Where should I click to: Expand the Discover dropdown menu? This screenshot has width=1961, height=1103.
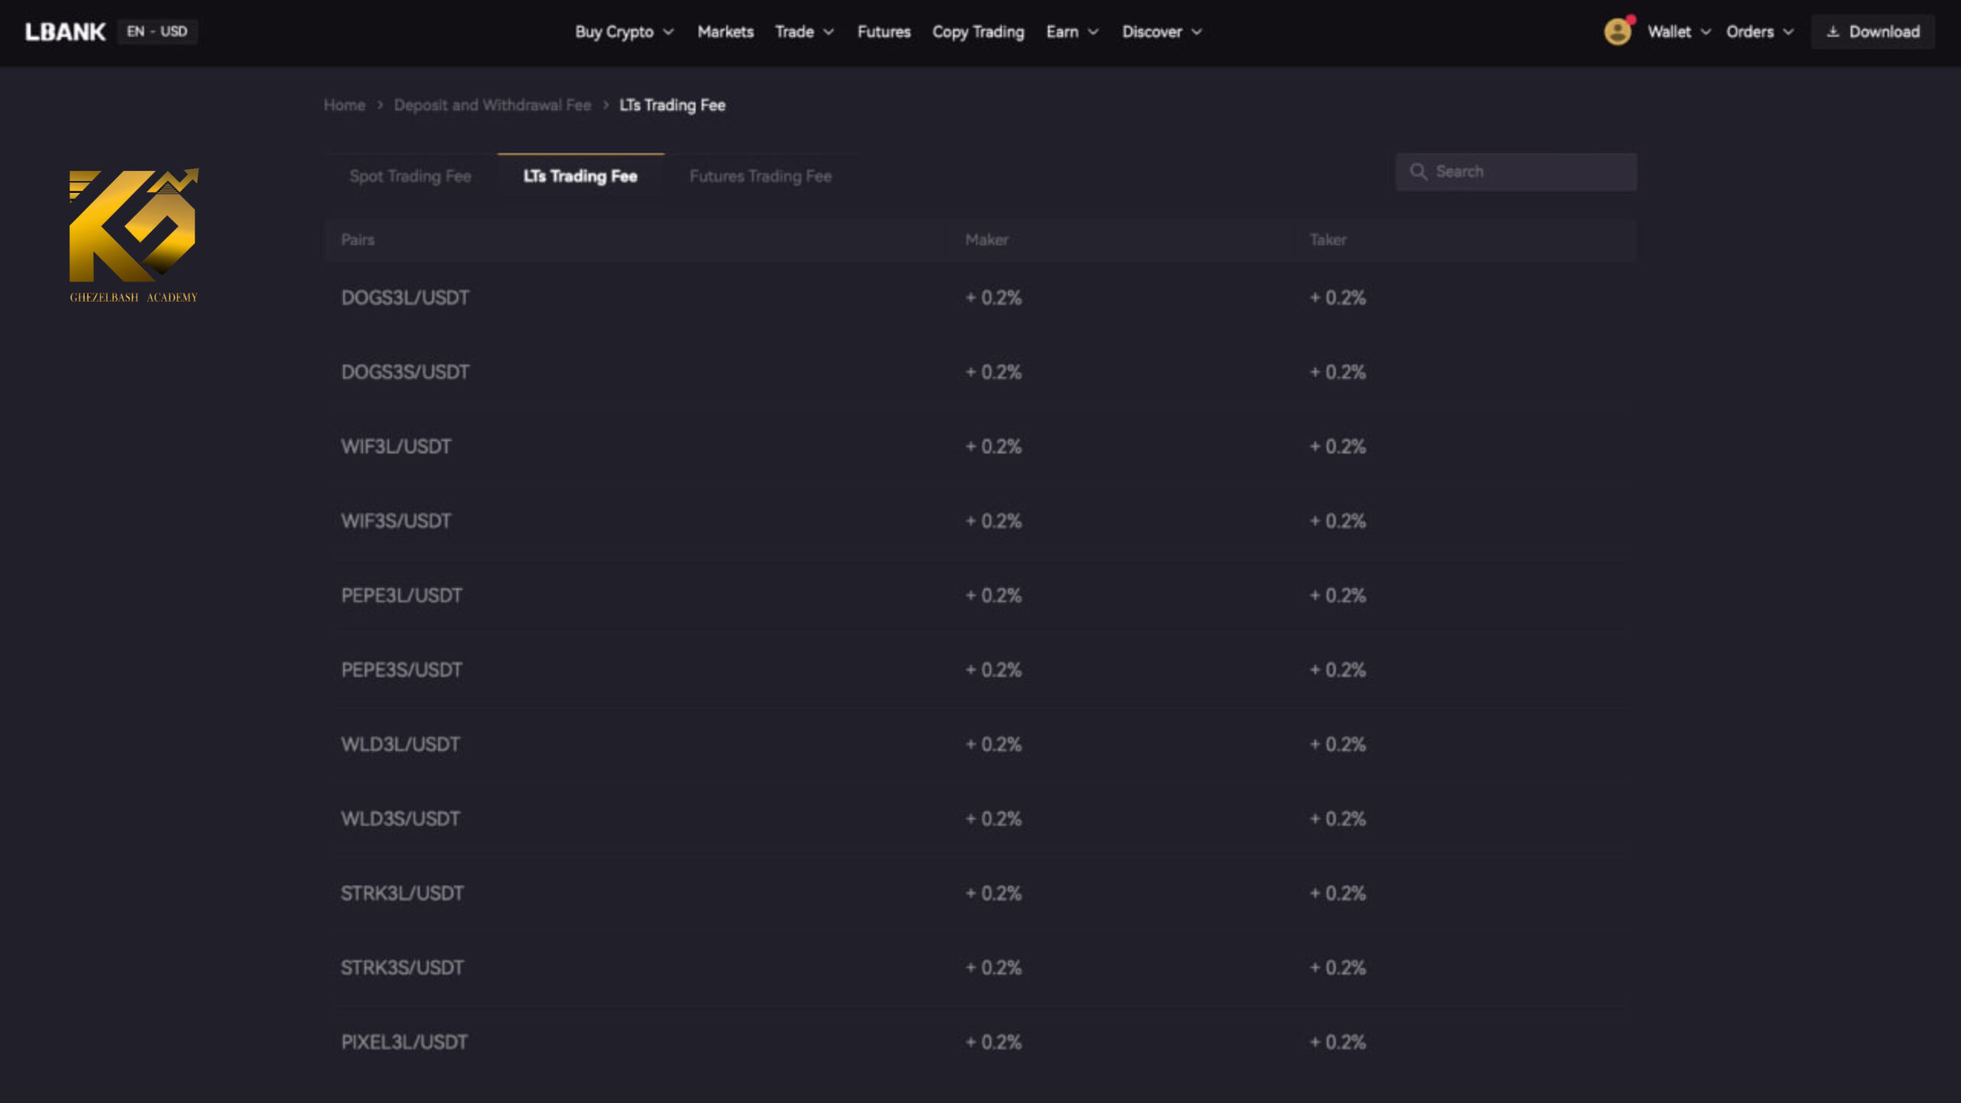[x=1160, y=30]
